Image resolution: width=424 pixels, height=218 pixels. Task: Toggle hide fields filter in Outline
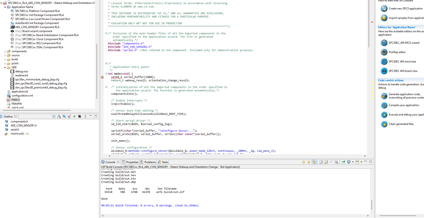pyautogui.click(x=64, y=117)
